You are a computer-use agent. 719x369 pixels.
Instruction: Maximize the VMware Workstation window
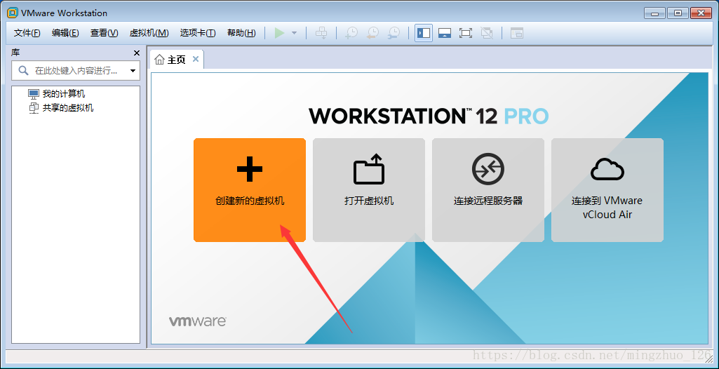click(678, 13)
